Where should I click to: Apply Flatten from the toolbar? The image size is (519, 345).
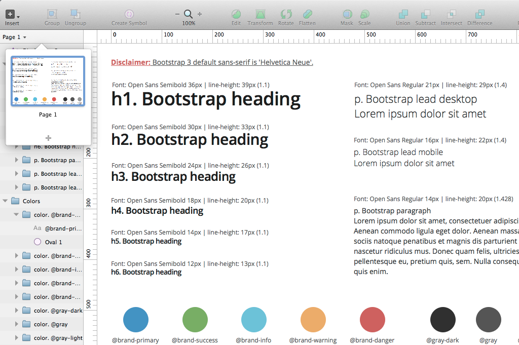click(x=307, y=14)
